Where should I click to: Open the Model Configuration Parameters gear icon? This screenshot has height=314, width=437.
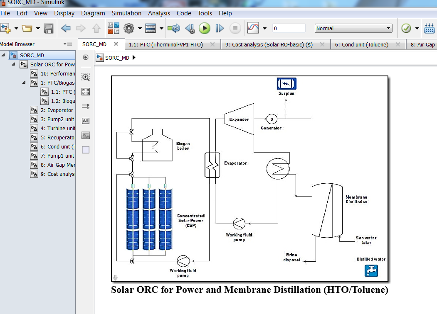(128, 28)
